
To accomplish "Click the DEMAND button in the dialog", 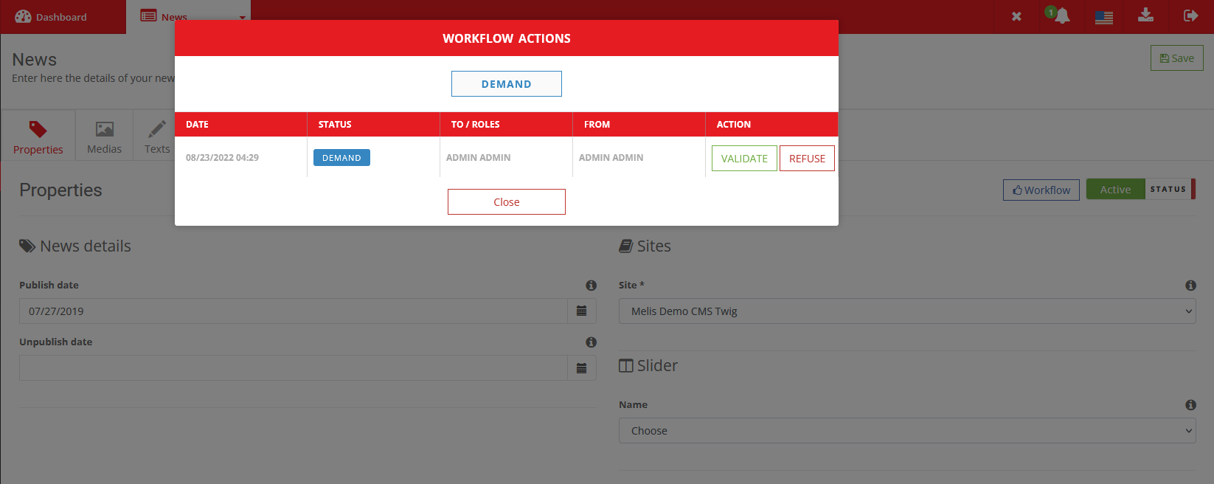I will [x=506, y=84].
